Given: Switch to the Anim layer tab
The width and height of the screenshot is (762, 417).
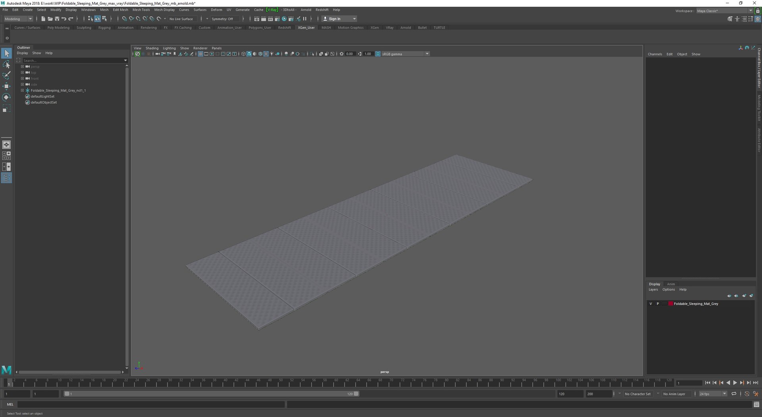Looking at the screenshot, I should tap(671, 284).
